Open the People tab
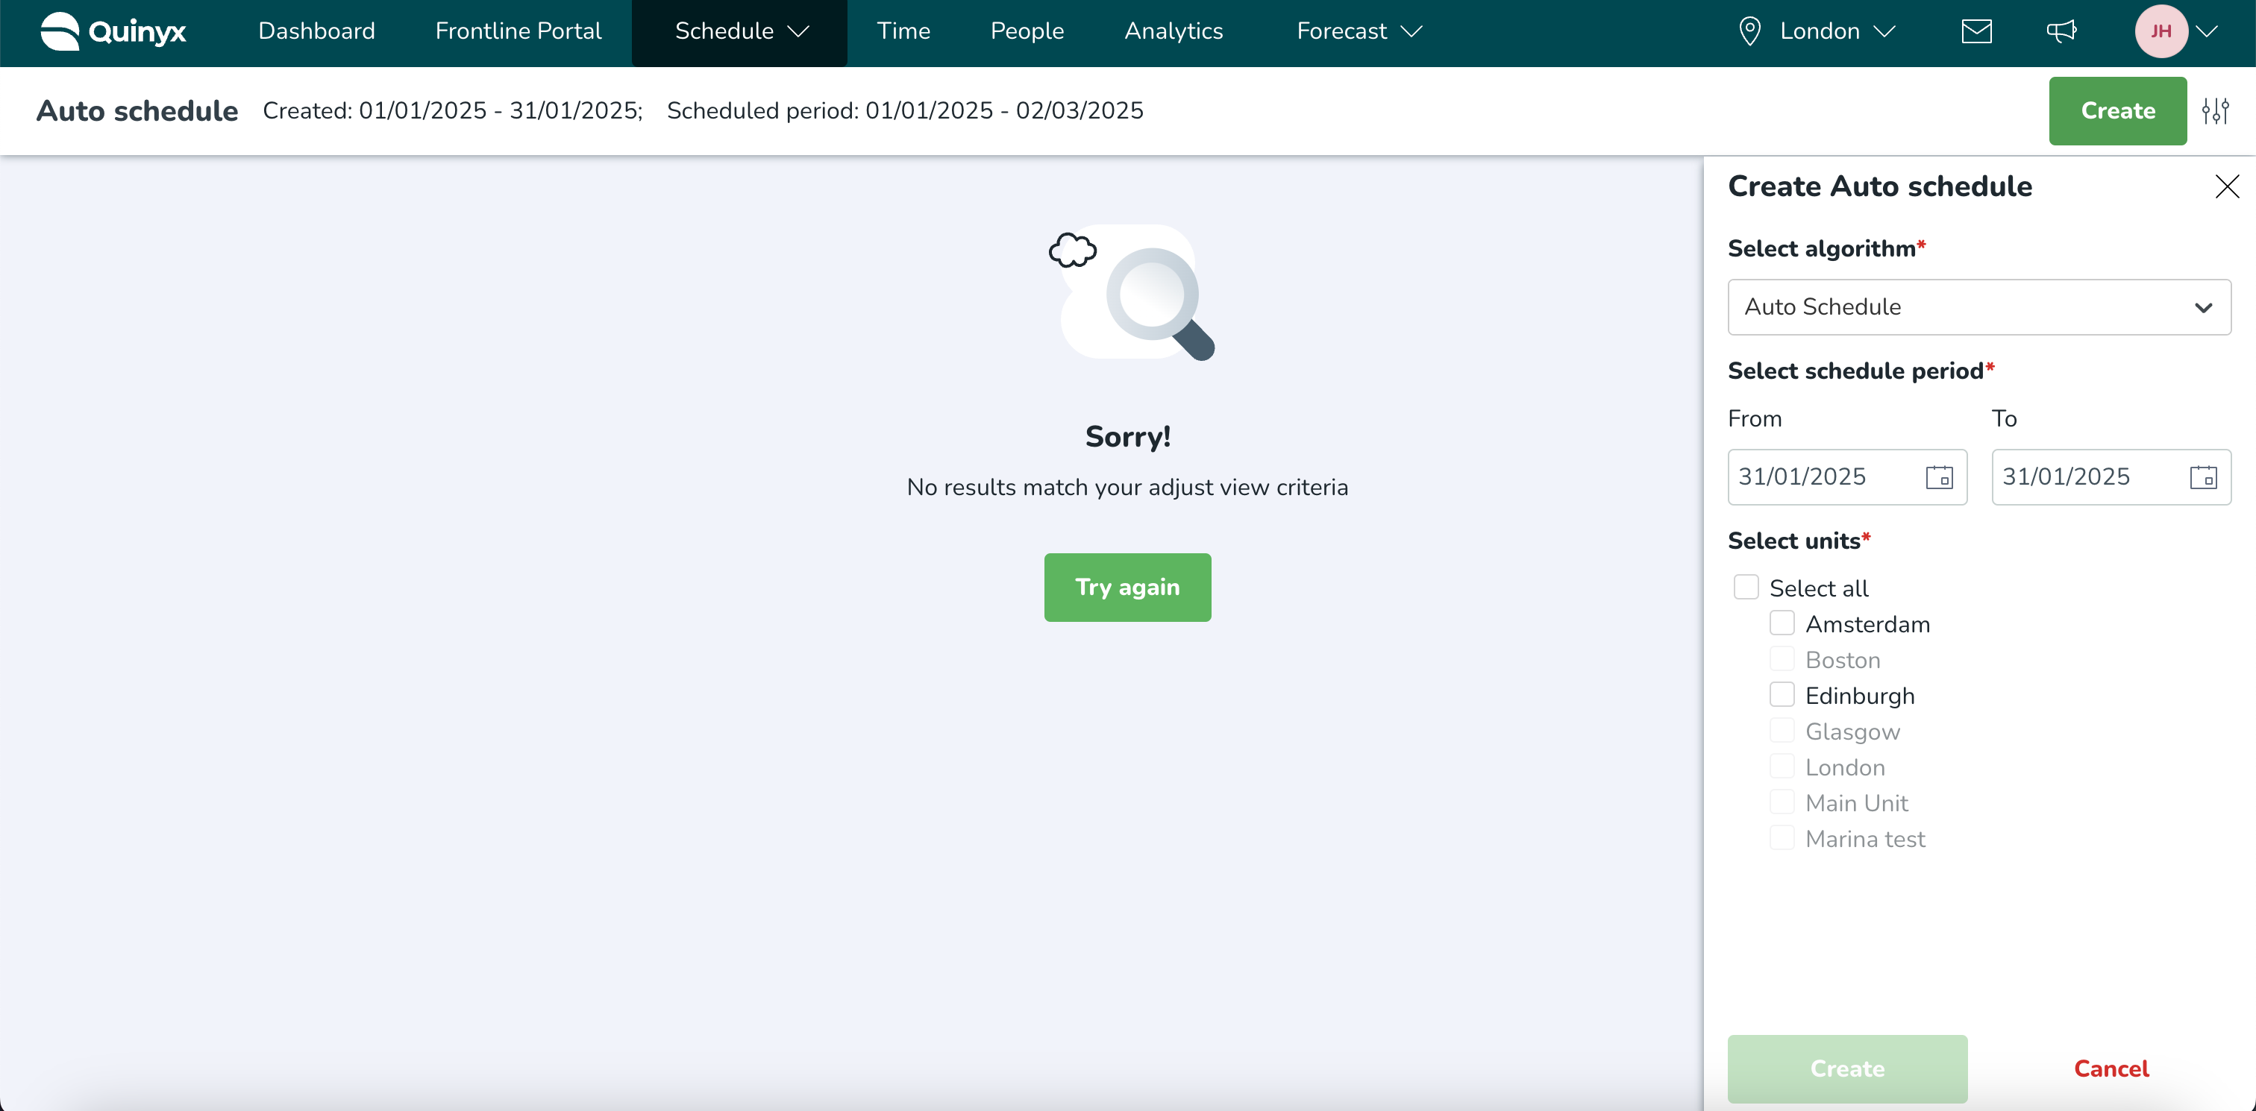The width and height of the screenshot is (2256, 1111). [x=1027, y=31]
